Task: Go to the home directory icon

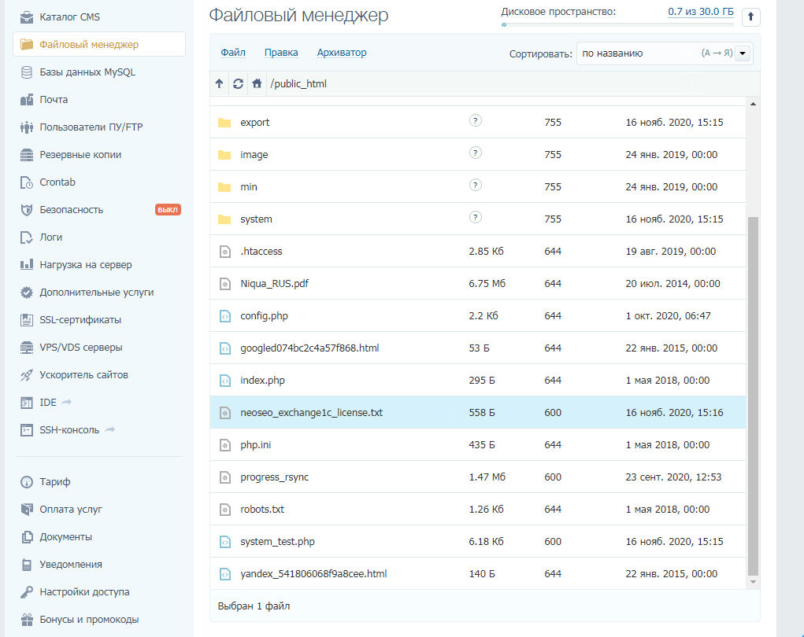Action: 257,83
